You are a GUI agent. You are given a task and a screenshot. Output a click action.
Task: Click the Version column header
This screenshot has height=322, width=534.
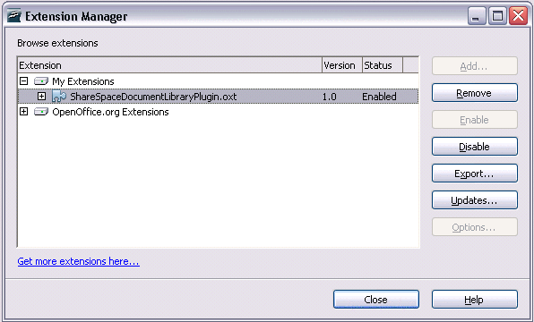pyautogui.click(x=342, y=65)
